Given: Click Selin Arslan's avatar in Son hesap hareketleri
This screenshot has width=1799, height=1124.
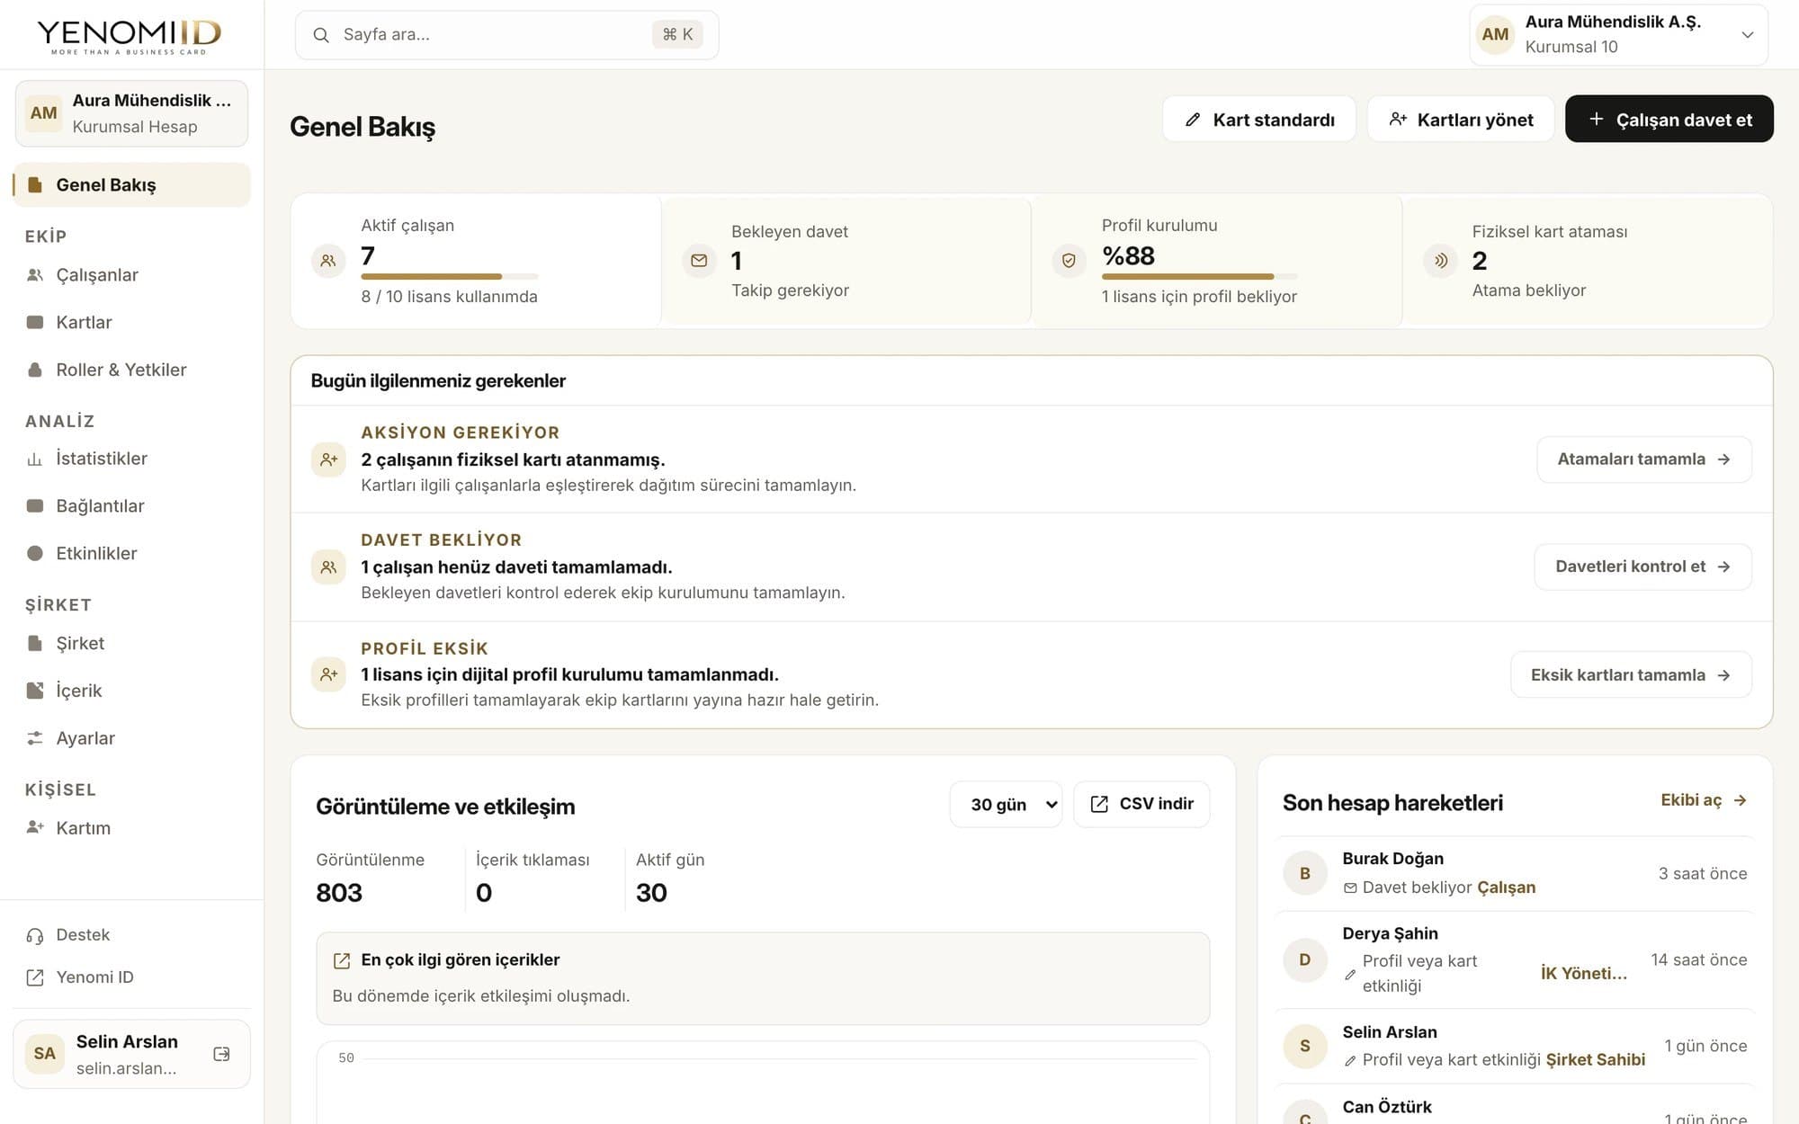Looking at the screenshot, I should tap(1305, 1046).
